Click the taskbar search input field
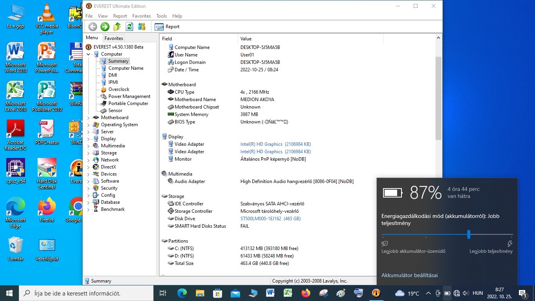 pos(86,293)
